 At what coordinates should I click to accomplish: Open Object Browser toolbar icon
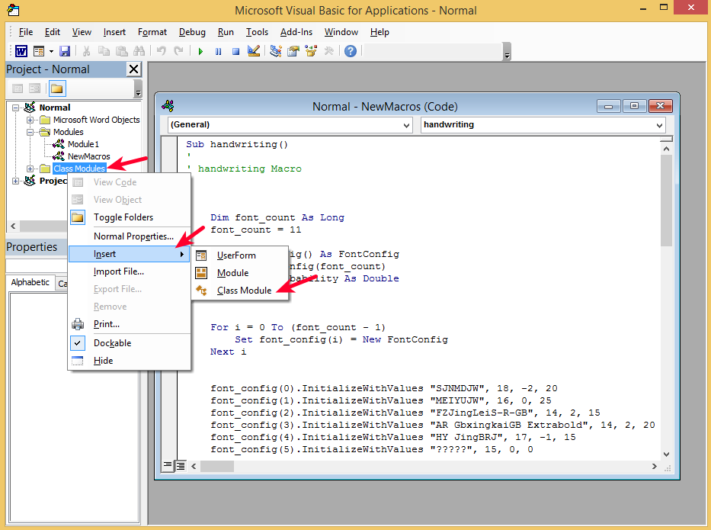(311, 51)
